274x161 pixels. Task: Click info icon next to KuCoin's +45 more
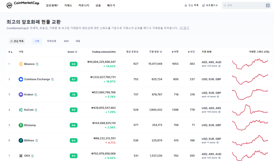coord(220,112)
